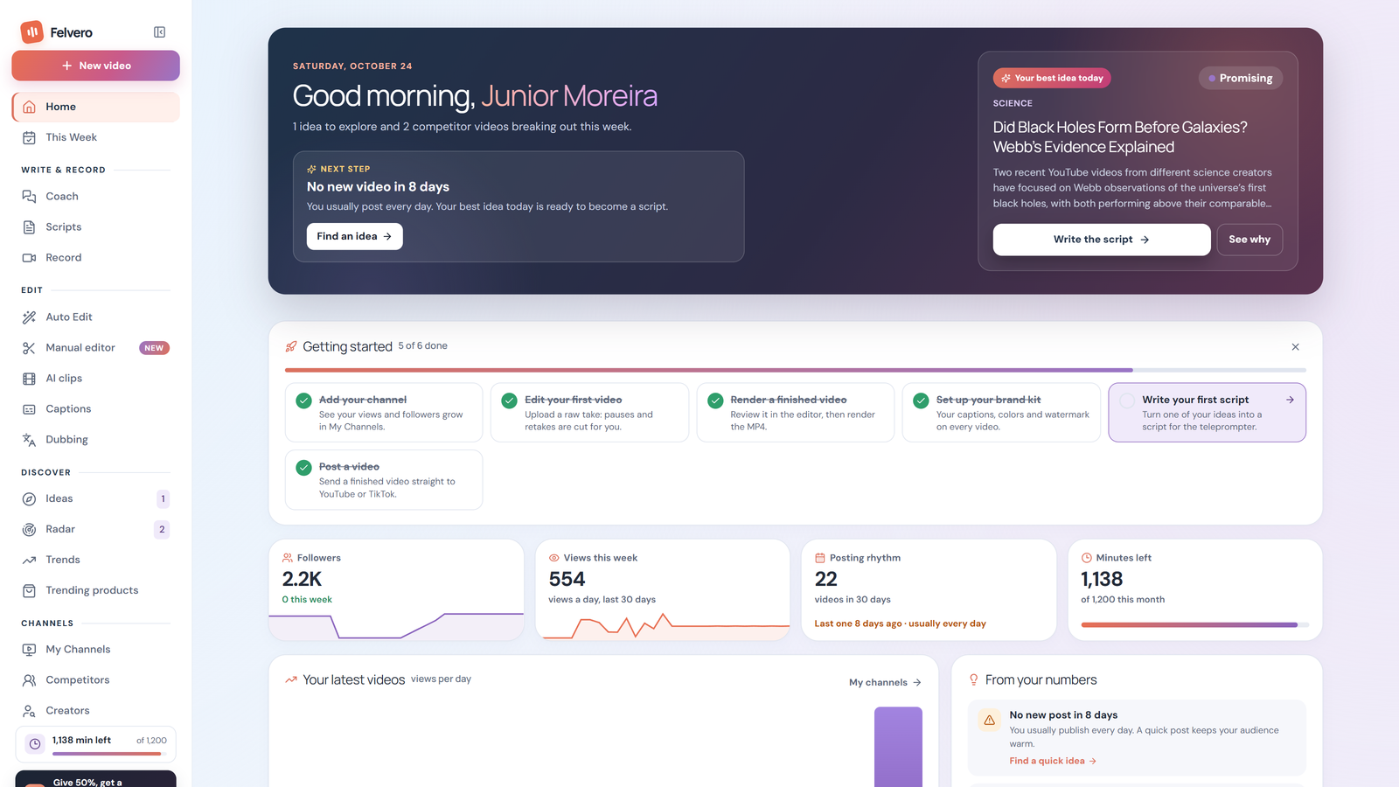This screenshot has width=1399, height=787.
Task: Open the Radar label in the sidebar
Action: tap(60, 529)
